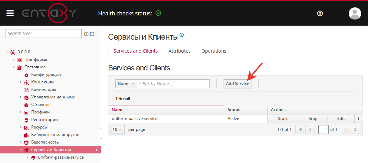The height and width of the screenshot is (163, 368).
Task: Click the collapse all tree icon
Action: tap(92, 34)
